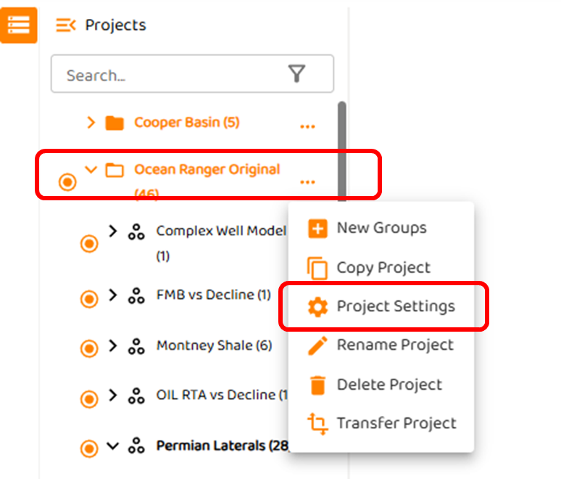
Task: Open Ocean Ranger Original three-dot options
Action: 307,181
